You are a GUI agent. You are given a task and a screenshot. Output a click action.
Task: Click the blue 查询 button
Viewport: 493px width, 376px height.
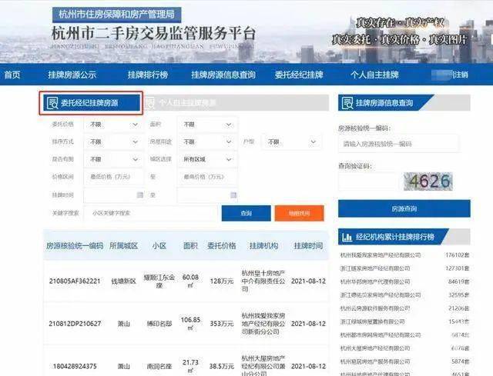point(246,213)
